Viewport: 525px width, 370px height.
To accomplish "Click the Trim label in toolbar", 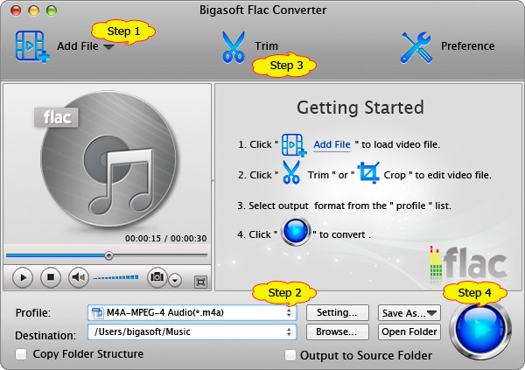I will pos(266,45).
